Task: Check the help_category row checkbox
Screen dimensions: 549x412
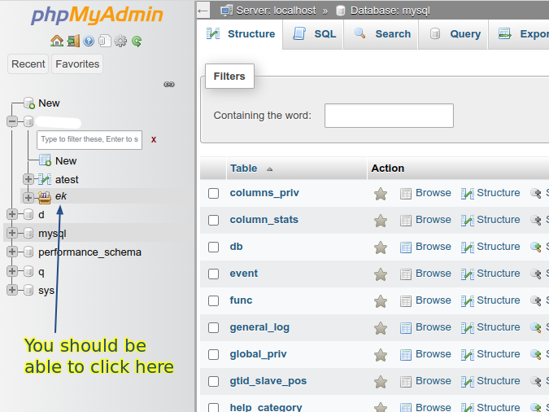Action: click(x=214, y=407)
